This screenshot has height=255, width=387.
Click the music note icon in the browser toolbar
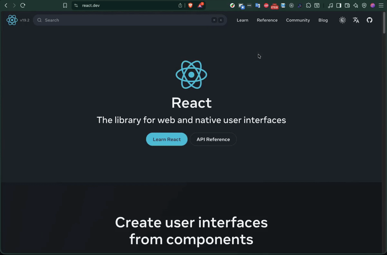(330, 5)
